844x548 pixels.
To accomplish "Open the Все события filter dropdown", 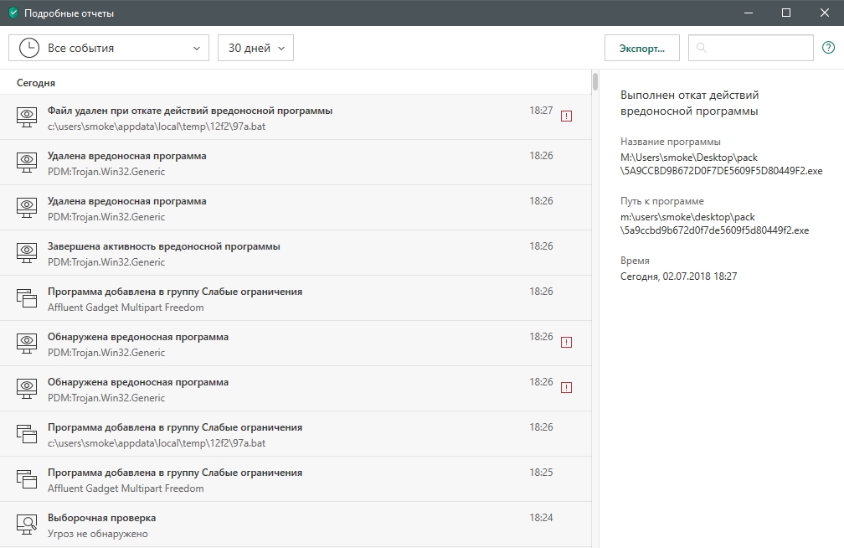I will coord(109,48).
